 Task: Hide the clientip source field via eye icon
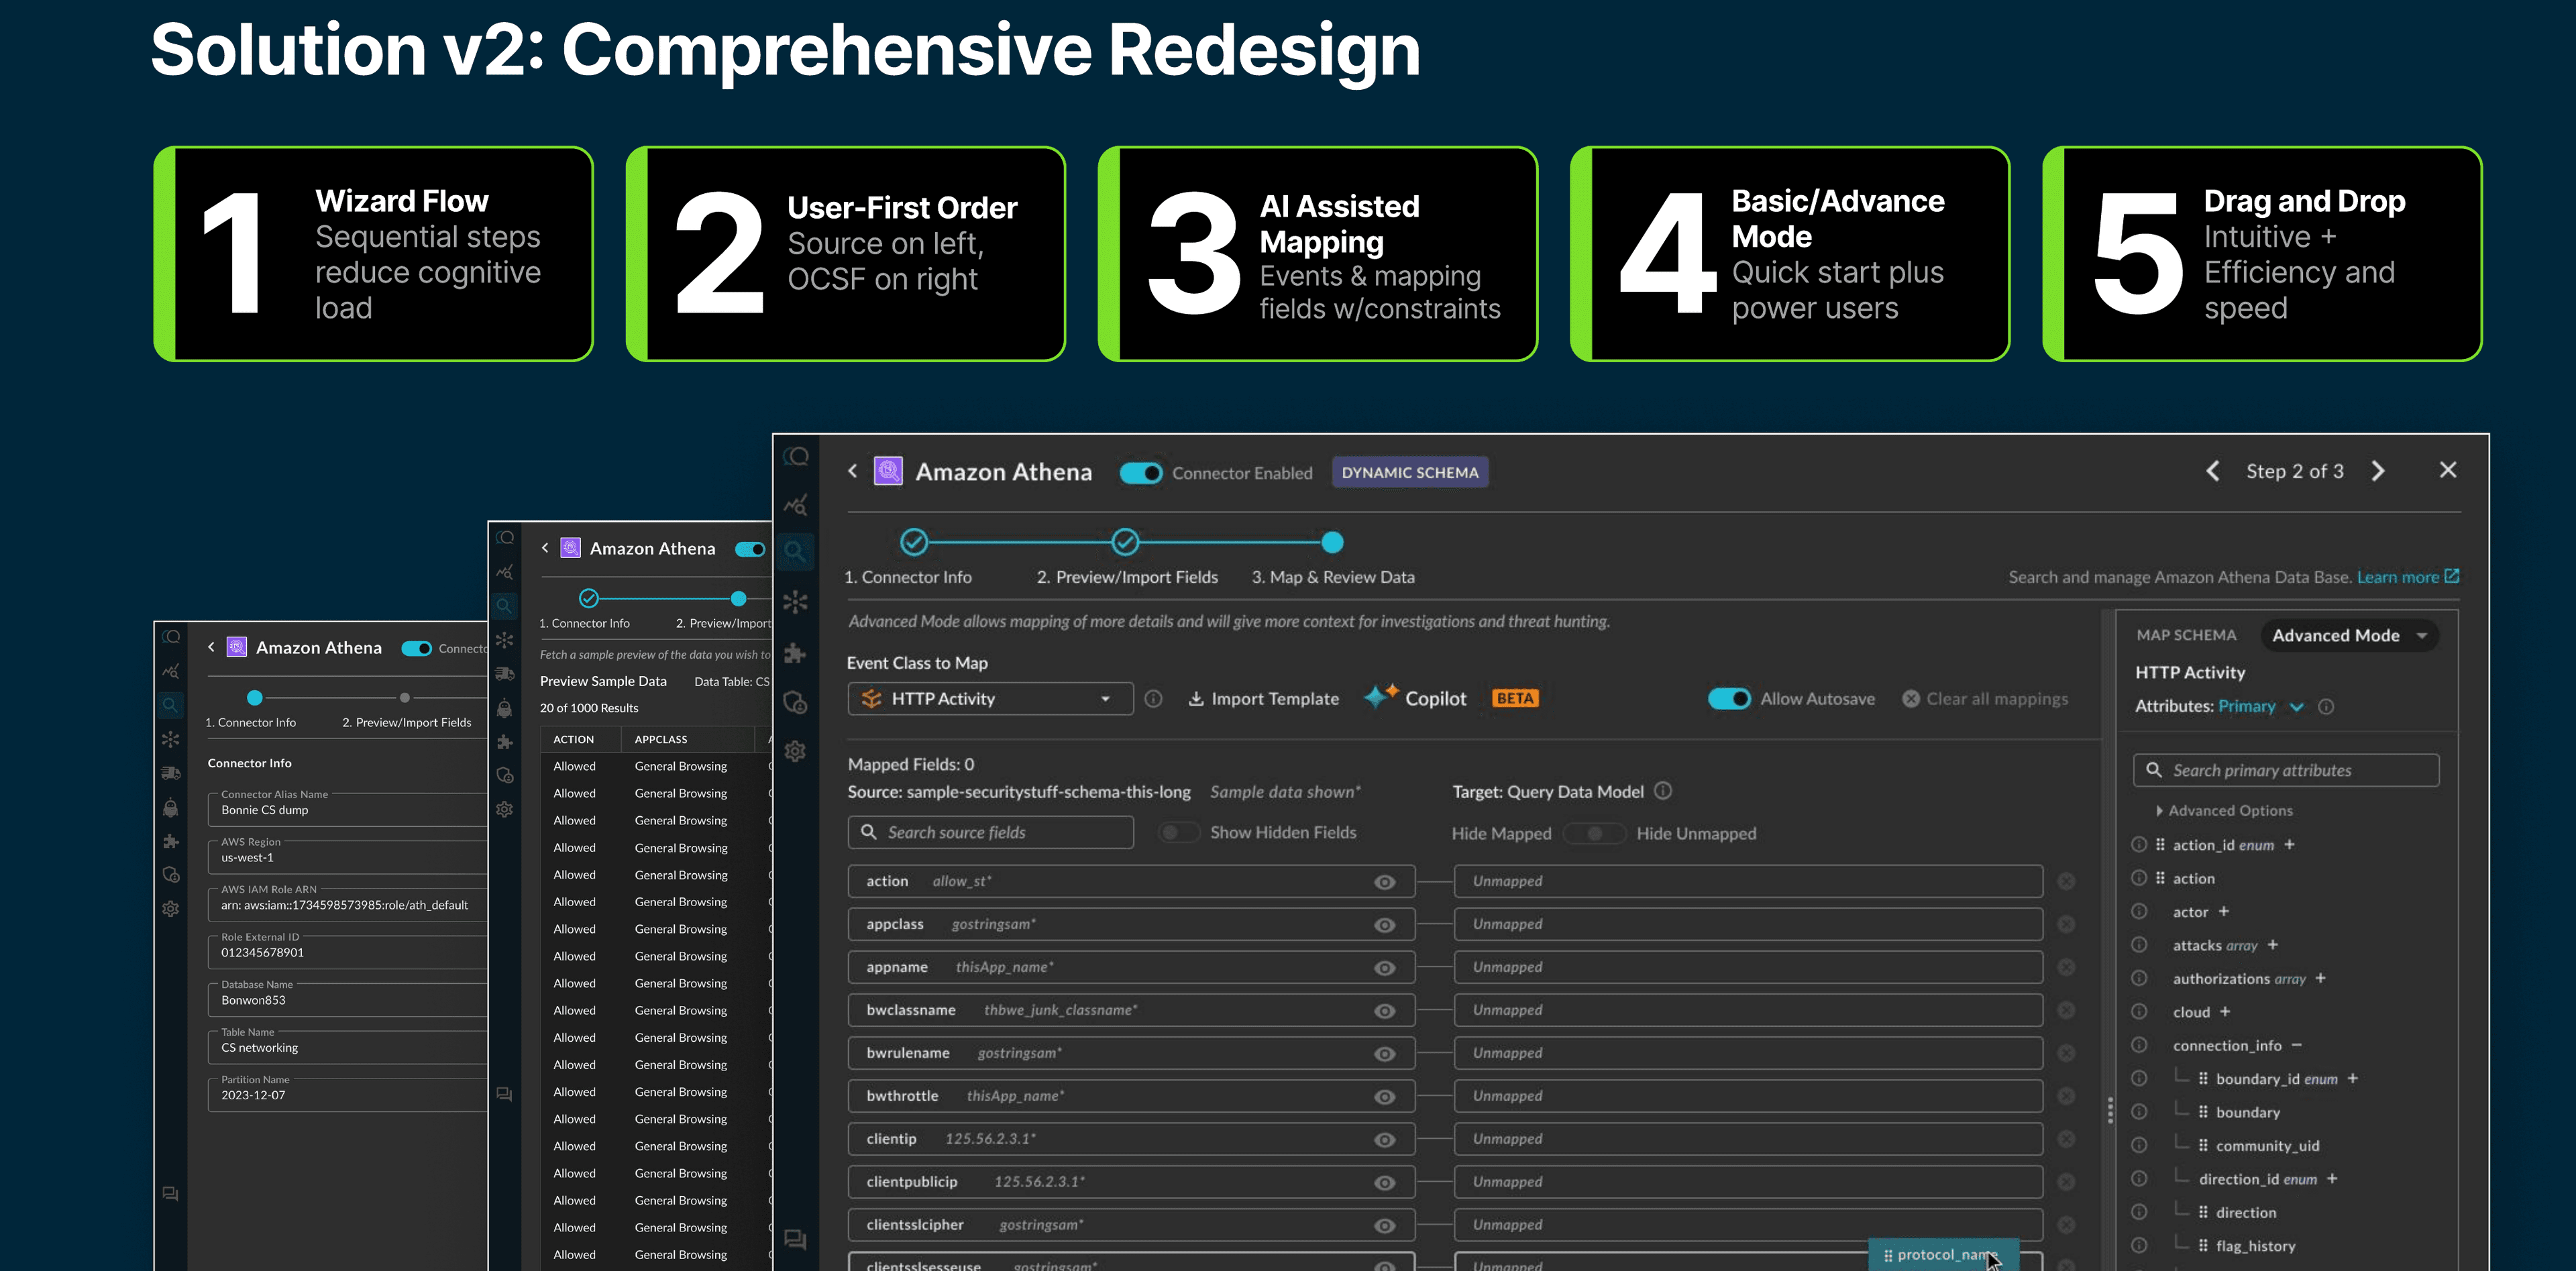(x=1385, y=1140)
